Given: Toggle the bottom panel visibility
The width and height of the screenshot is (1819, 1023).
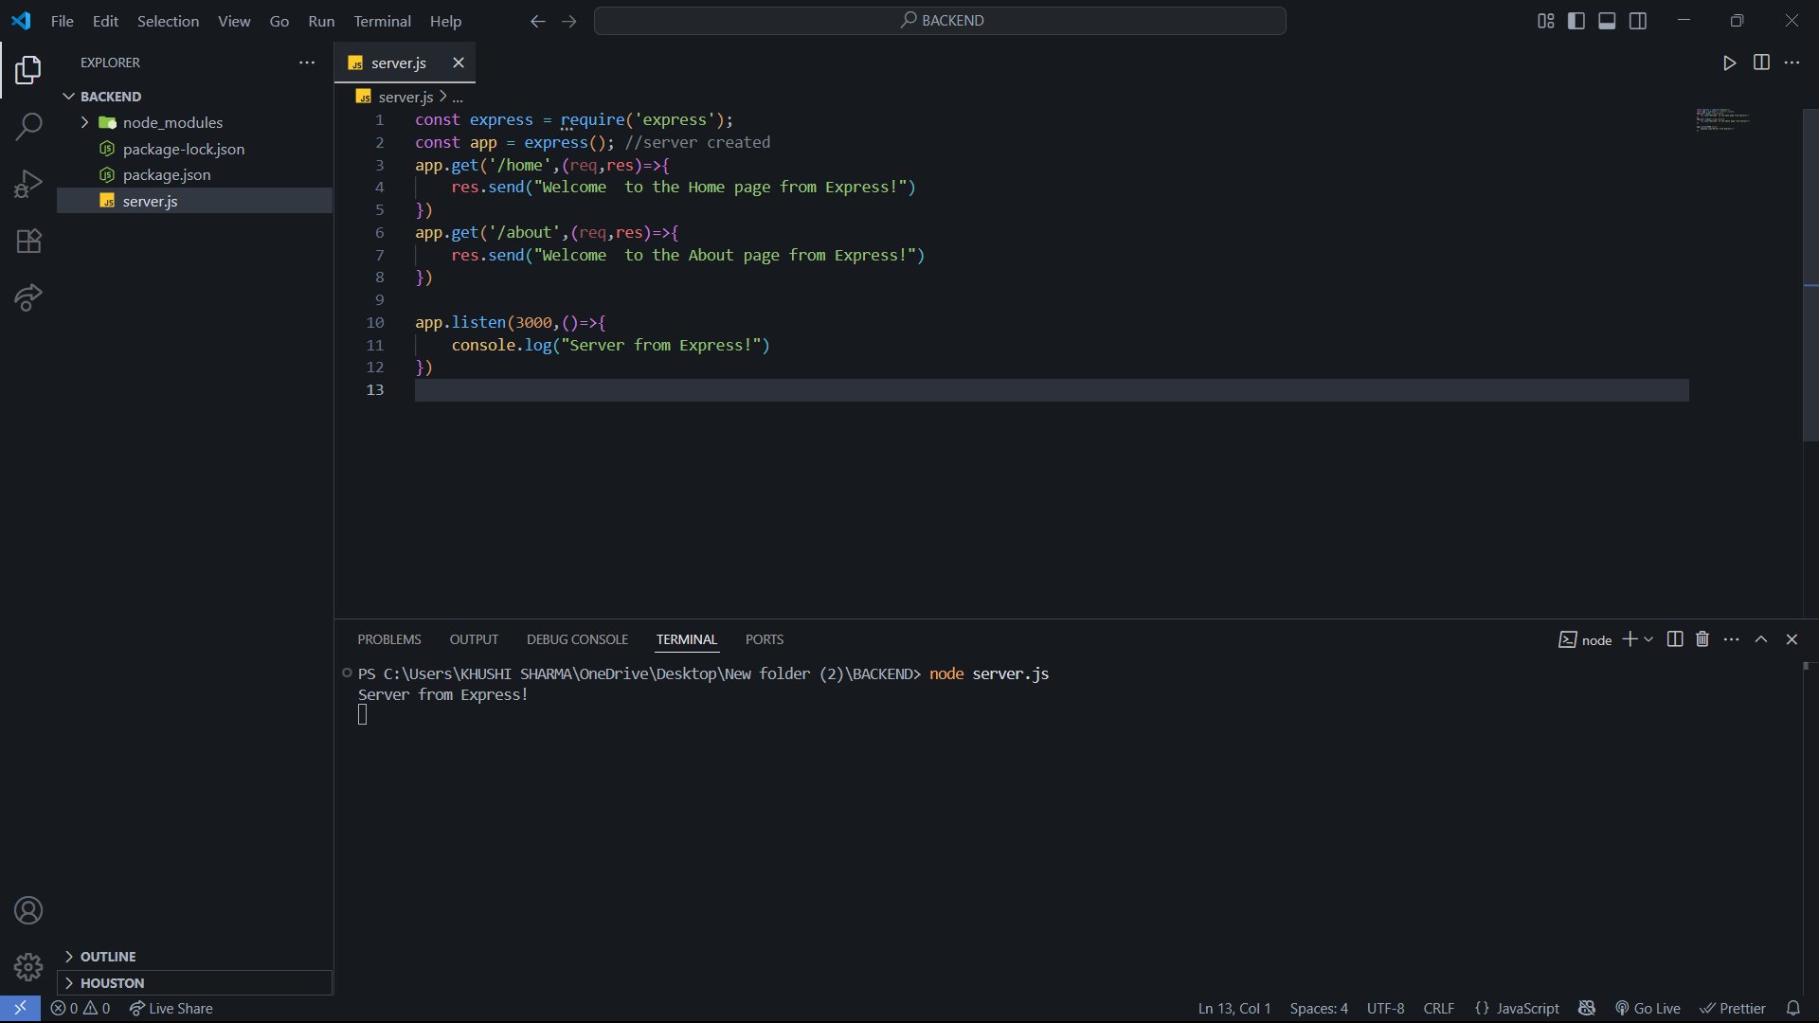Looking at the screenshot, I should point(1607,21).
